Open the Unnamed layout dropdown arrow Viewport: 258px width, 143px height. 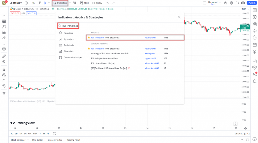pos(220,3)
